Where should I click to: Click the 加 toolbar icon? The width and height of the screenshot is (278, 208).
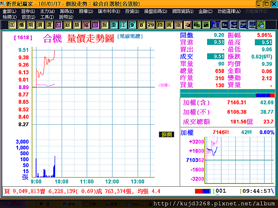[x=12, y=25]
